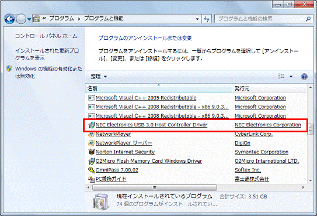317x216 pixels.
Task: Click NEC Electronics Corporation publisher cell
Action: tap(268, 125)
